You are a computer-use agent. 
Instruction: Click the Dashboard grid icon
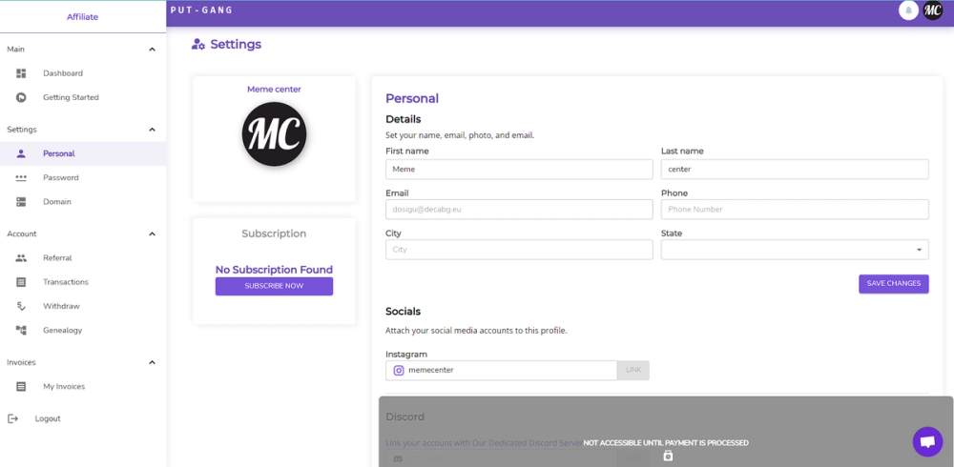click(21, 73)
